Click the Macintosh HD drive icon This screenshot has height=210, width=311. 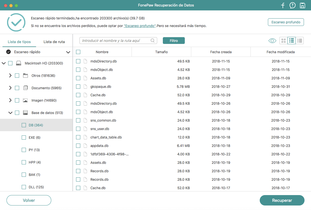pos(19,63)
